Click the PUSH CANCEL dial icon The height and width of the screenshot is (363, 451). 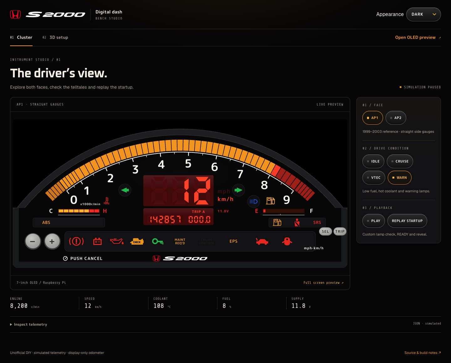(x=65, y=258)
